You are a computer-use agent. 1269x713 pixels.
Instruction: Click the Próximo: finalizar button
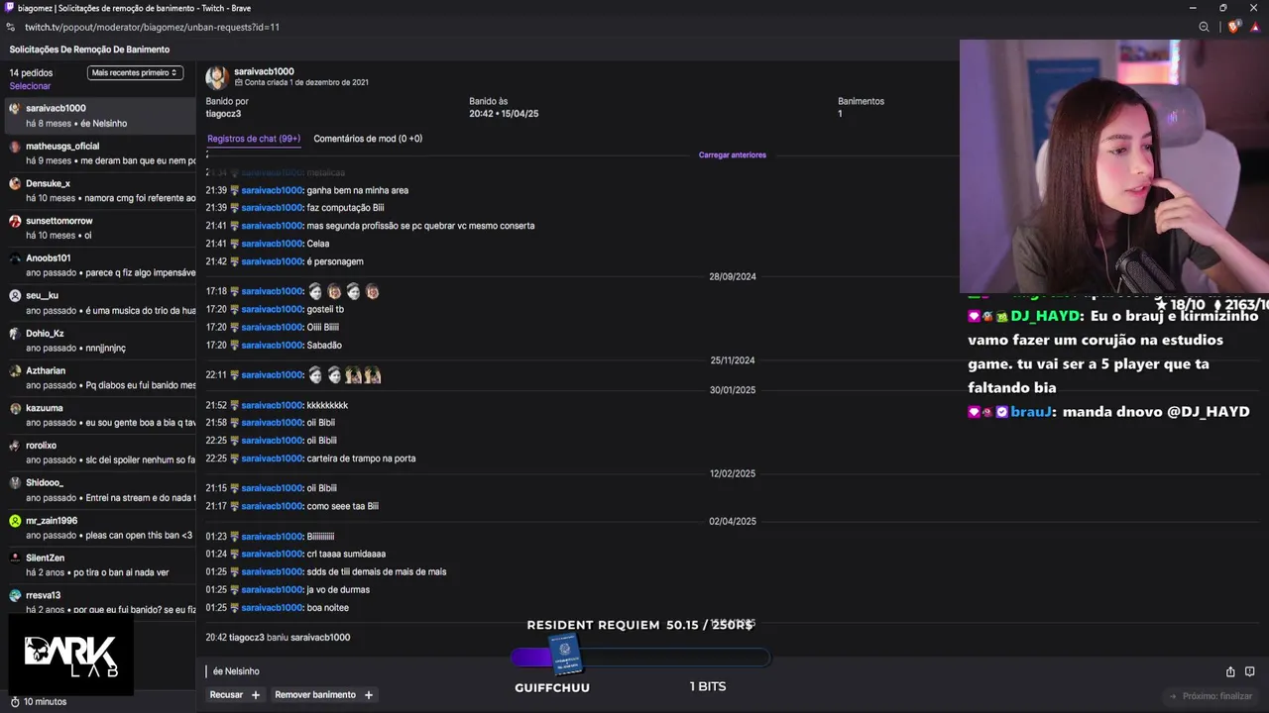[x=1211, y=696]
